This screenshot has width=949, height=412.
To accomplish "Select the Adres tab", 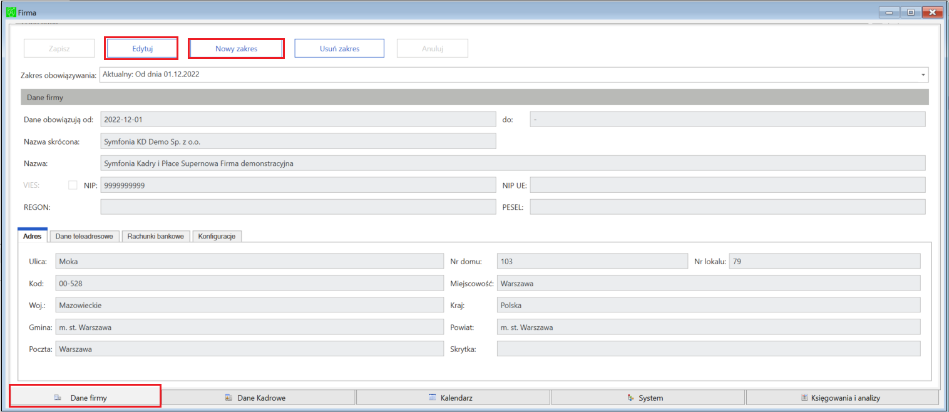I will (x=32, y=236).
